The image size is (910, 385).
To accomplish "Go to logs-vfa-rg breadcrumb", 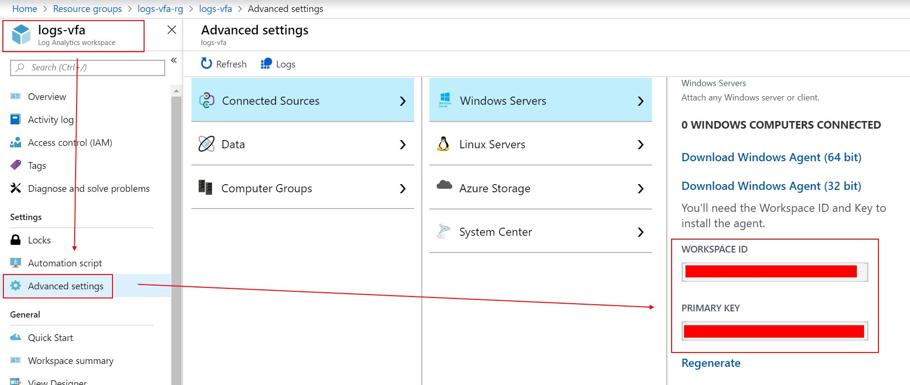I will point(160,9).
